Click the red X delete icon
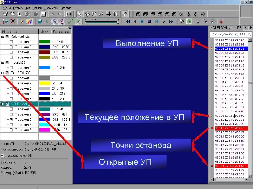The image size is (253, 189). 13,21
